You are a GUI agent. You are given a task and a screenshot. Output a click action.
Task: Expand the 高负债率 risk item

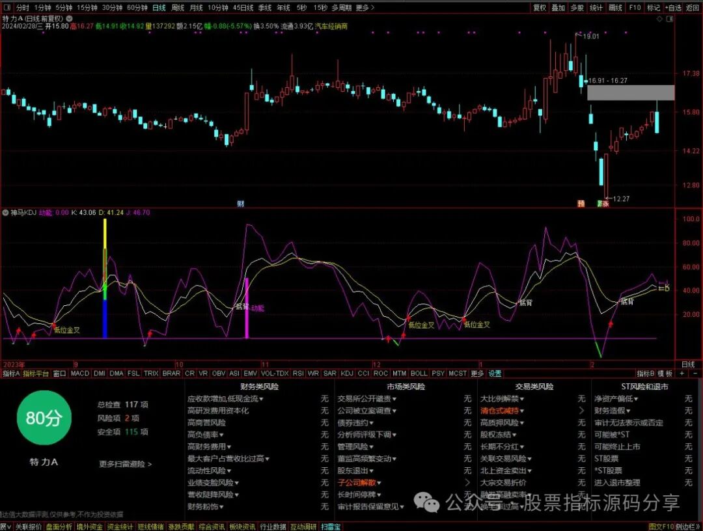click(205, 435)
